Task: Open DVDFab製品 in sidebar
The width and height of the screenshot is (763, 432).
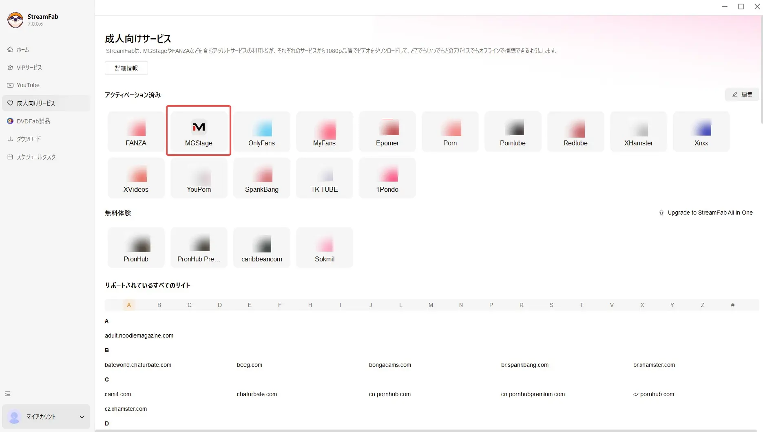Action: click(x=46, y=121)
